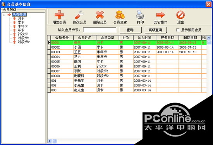
Task: Select the 时段卡1 arrow icon in tree
Action: (x=14, y=38)
